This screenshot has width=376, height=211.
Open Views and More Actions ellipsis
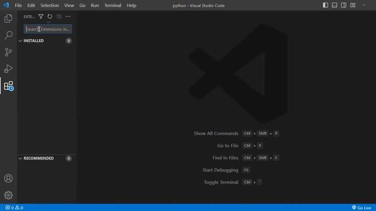pyautogui.click(x=68, y=16)
